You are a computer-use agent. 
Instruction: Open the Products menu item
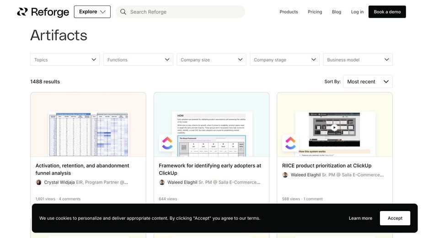click(289, 11)
